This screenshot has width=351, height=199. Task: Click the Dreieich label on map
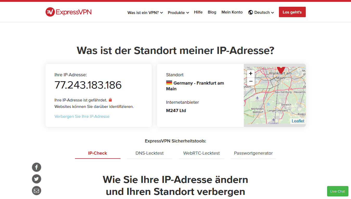(x=286, y=105)
